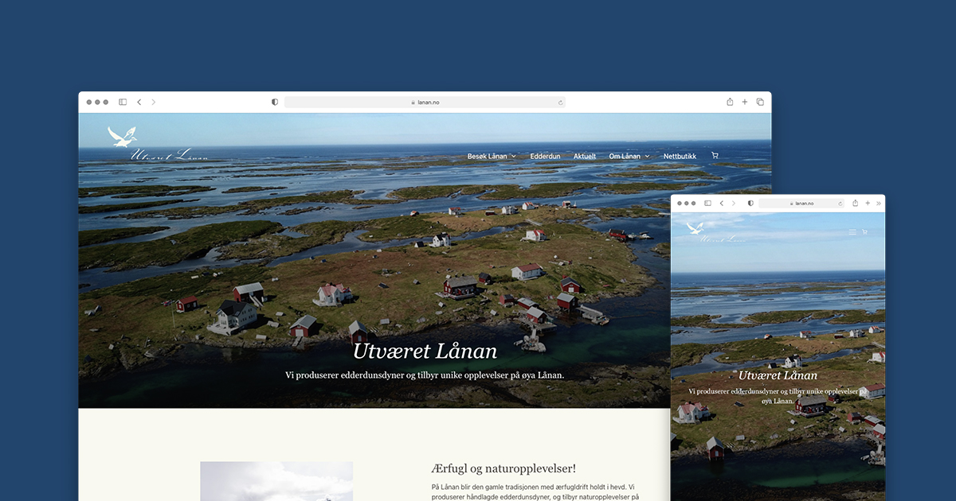Open the tab overview icon
This screenshot has height=501, width=956.
(759, 102)
